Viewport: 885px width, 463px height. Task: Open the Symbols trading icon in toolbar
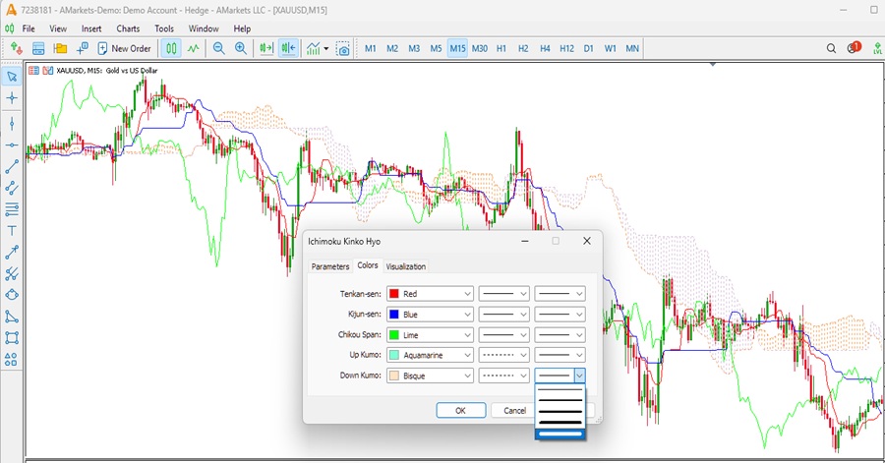pyautogui.click(x=17, y=48)
